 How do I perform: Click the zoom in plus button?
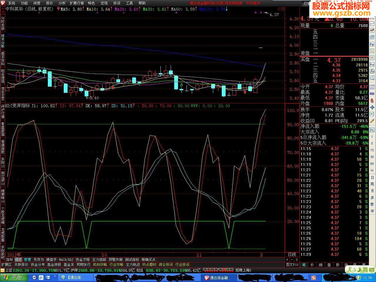(x=287, y=260)
